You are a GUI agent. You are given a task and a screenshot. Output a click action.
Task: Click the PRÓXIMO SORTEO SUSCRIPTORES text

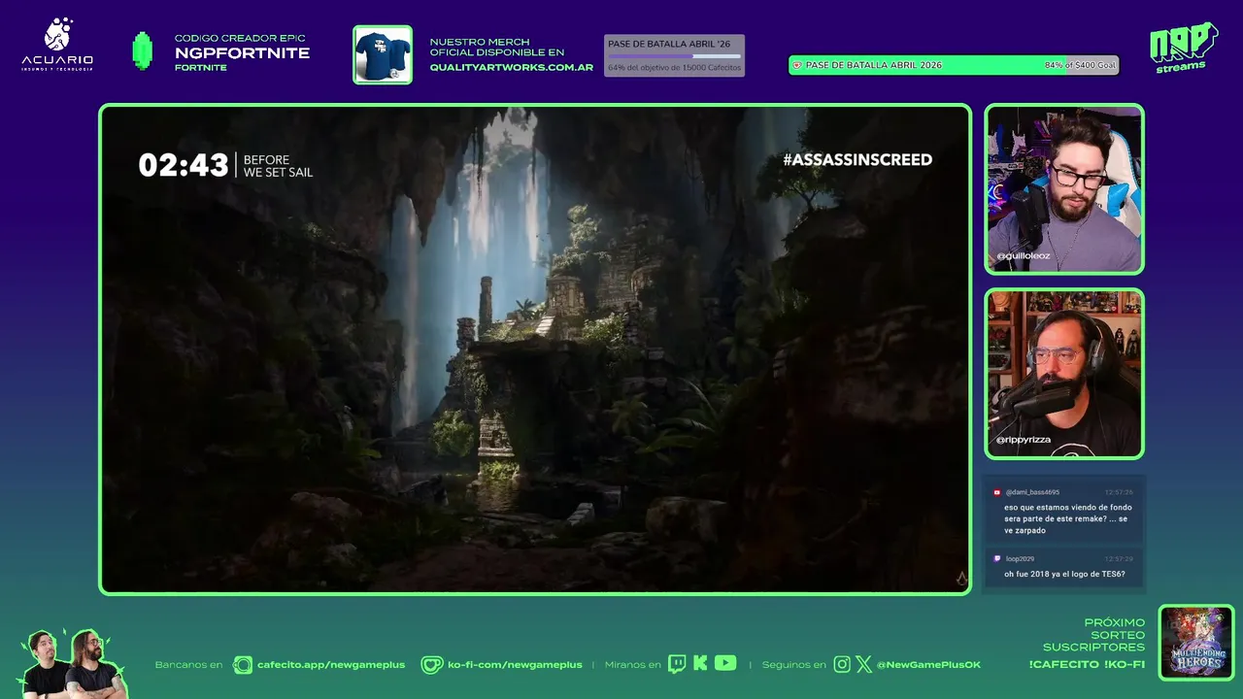pyautogui.click(x=1093, y=635)
